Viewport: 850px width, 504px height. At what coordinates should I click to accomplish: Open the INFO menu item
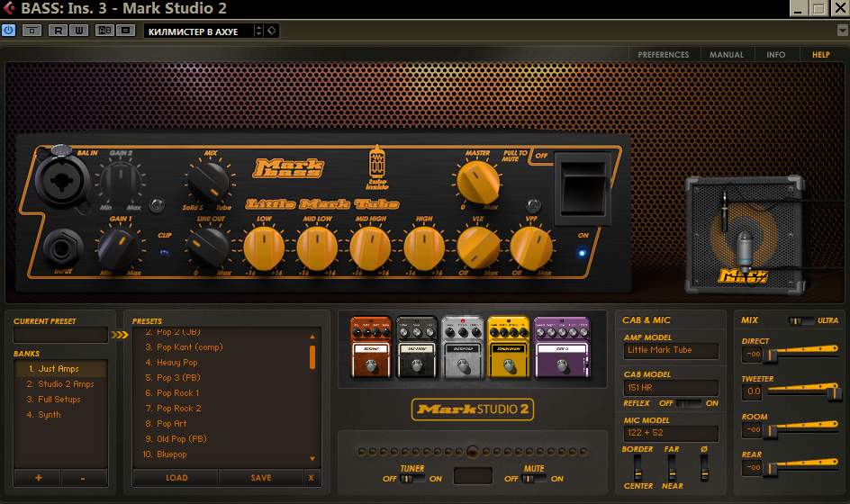(776, 55)
